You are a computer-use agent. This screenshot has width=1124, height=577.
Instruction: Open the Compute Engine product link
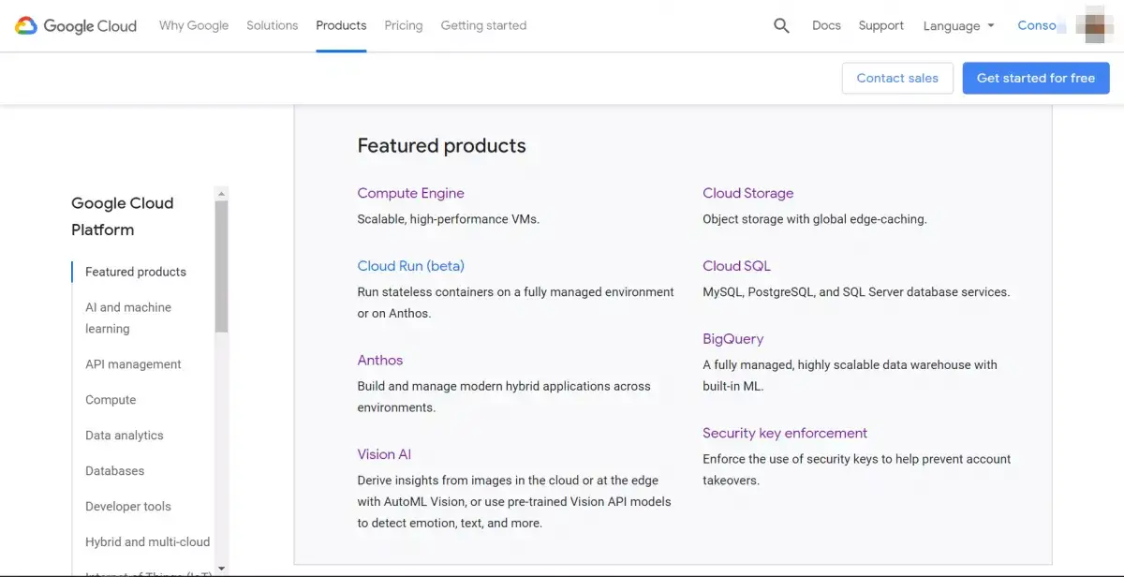(x=410, y=193)
